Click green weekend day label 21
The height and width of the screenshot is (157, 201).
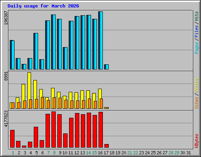pyautogui.click(x=130, y=153)
